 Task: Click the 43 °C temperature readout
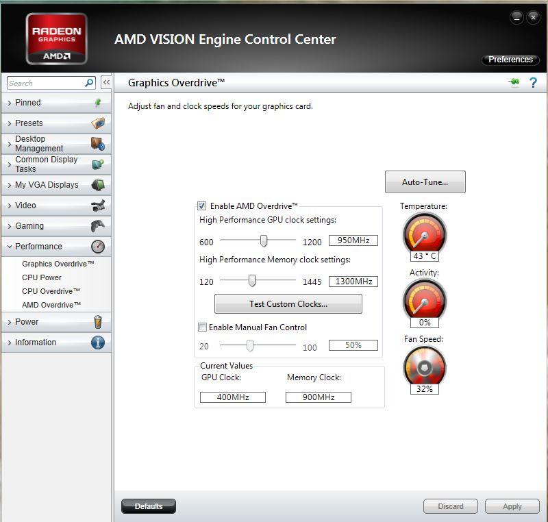[425, 256]
